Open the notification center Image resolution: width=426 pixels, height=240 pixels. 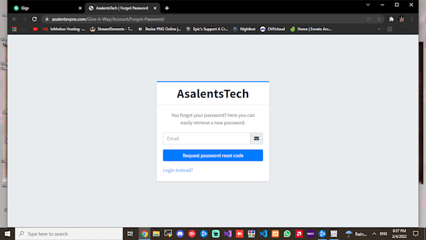coord(416,234)
